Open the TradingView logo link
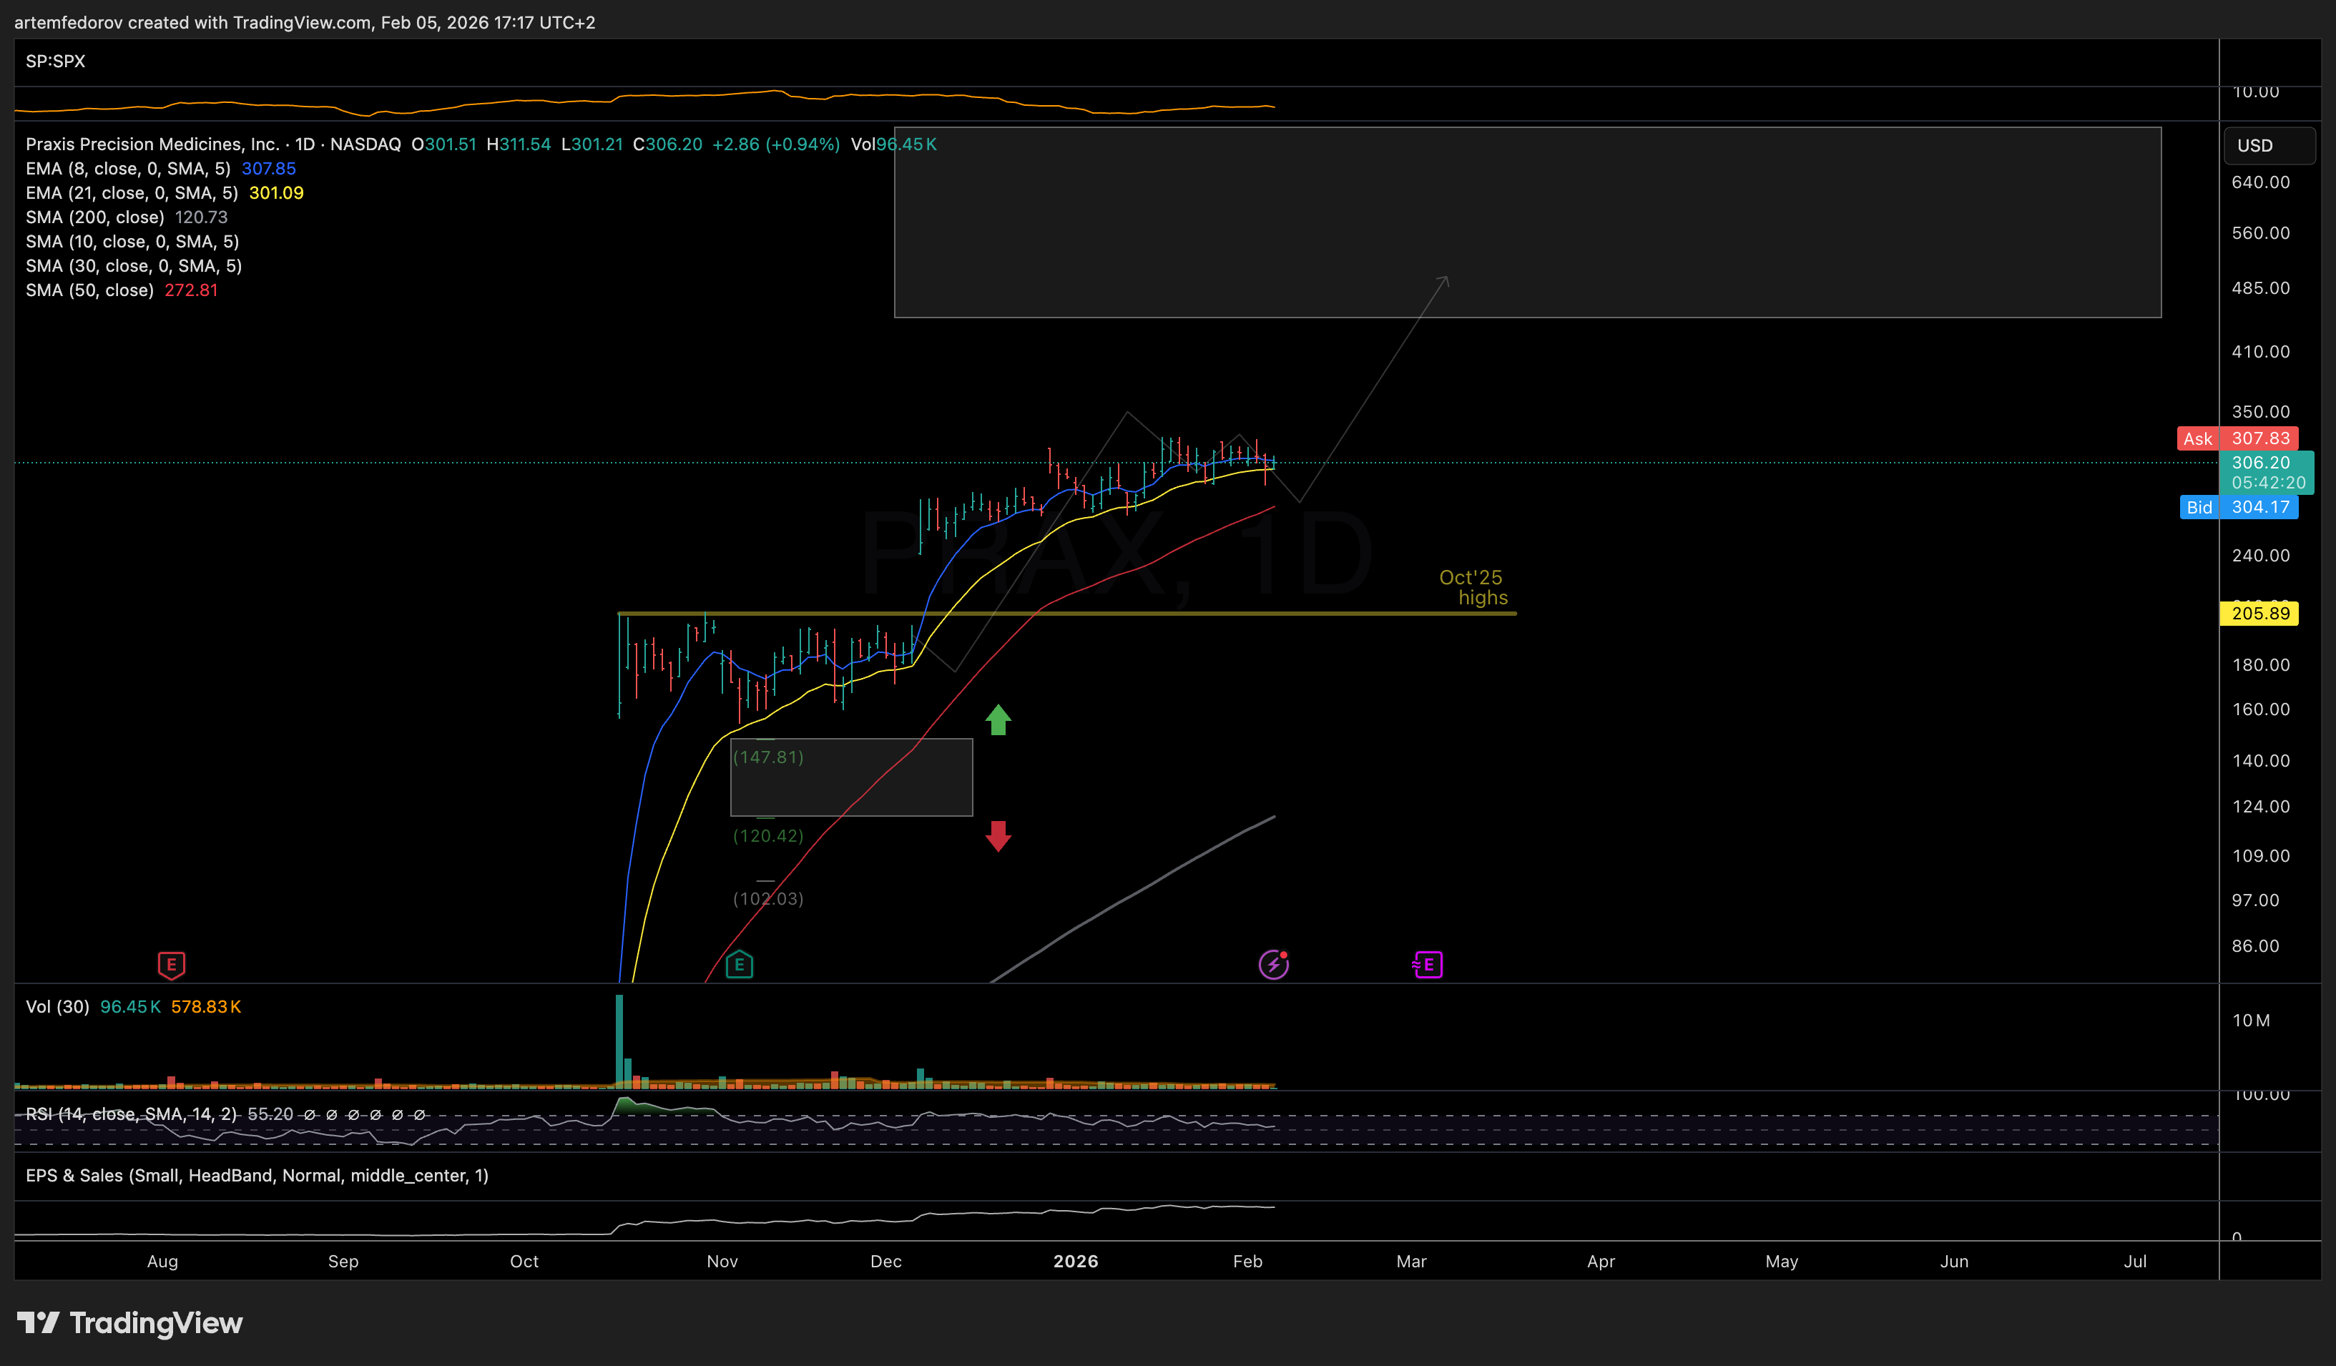This screenshot has height=1366, width=2336. click(x=131, y=1322)
